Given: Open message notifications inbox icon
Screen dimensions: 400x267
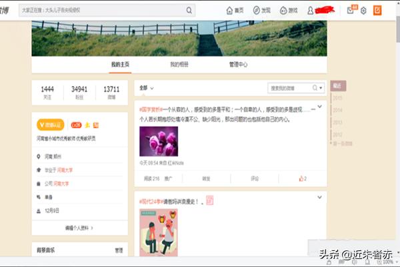Looking at the screenshot, I should pos(351,11).
